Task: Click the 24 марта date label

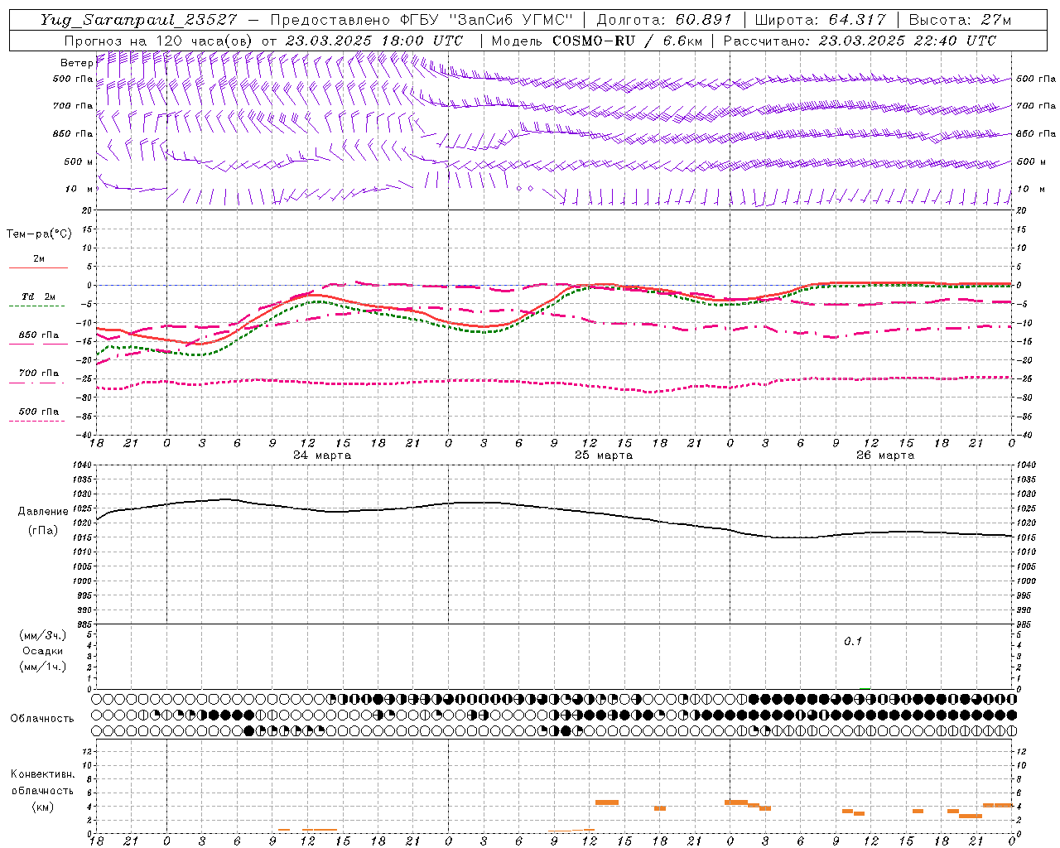Action: (322, 455)
